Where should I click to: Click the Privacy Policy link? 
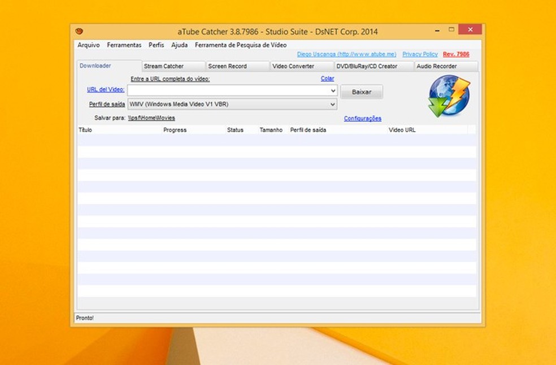pyautogui.click(x=420, y=54)
